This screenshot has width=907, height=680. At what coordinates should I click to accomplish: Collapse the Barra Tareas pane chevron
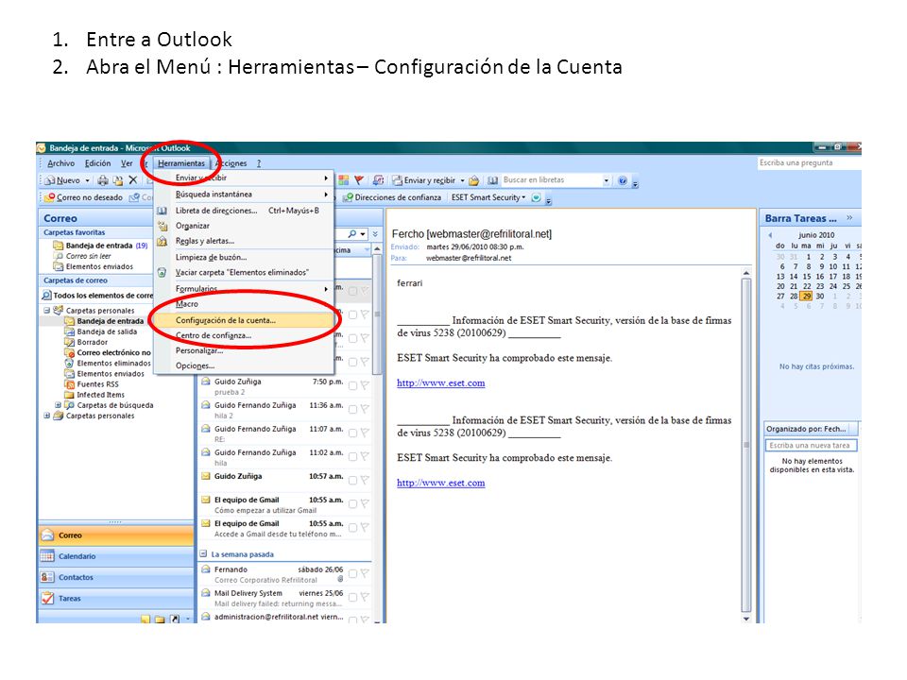point(849,218)
